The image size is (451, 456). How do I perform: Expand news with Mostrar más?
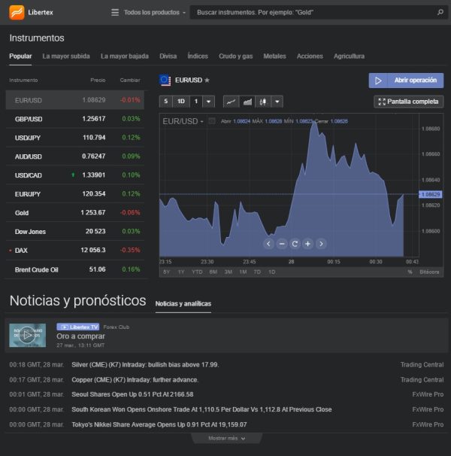(x=227, y=438)
